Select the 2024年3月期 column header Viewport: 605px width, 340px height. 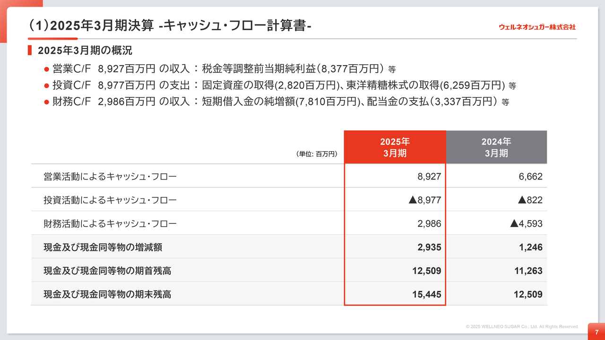tap(496, 147)
